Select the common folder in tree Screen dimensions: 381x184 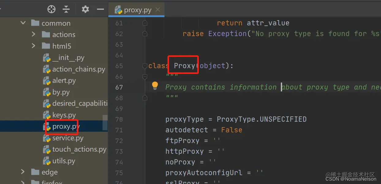pyautogui.click(x=56, y=23)
